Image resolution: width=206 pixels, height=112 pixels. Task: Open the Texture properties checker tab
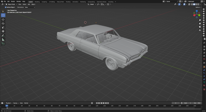(204, 89)
